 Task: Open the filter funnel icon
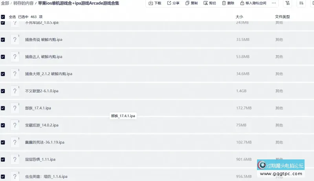[288, 3]
